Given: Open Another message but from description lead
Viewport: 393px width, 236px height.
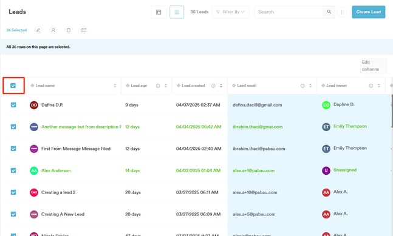Looking at the screenshot, I should [81, 127].
